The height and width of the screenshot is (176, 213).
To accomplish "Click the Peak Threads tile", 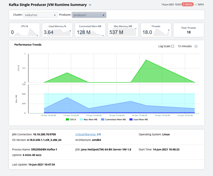I will [189, 30].
